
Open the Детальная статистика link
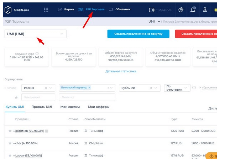[x=121, y=71]
